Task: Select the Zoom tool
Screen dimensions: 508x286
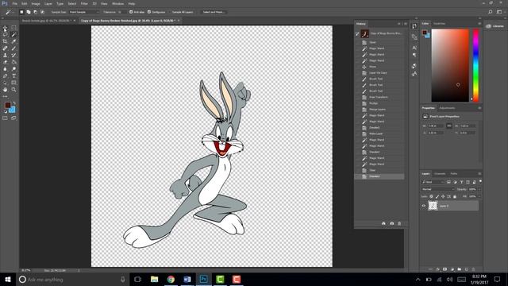Action: tap(13, 90)
